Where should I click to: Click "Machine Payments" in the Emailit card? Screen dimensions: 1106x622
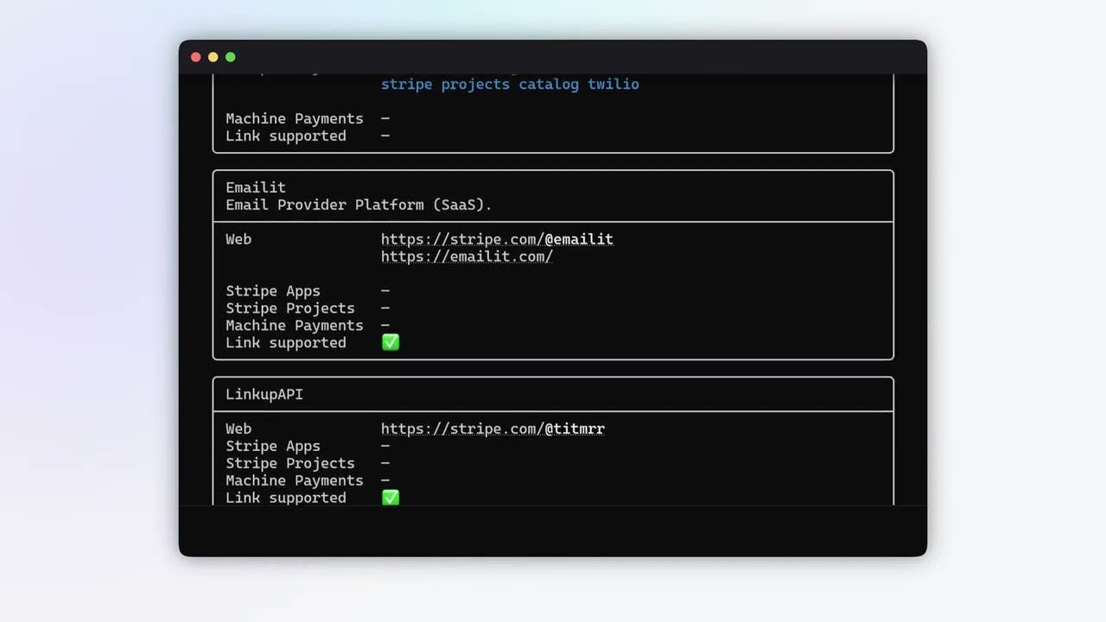[x=295, y=326]
